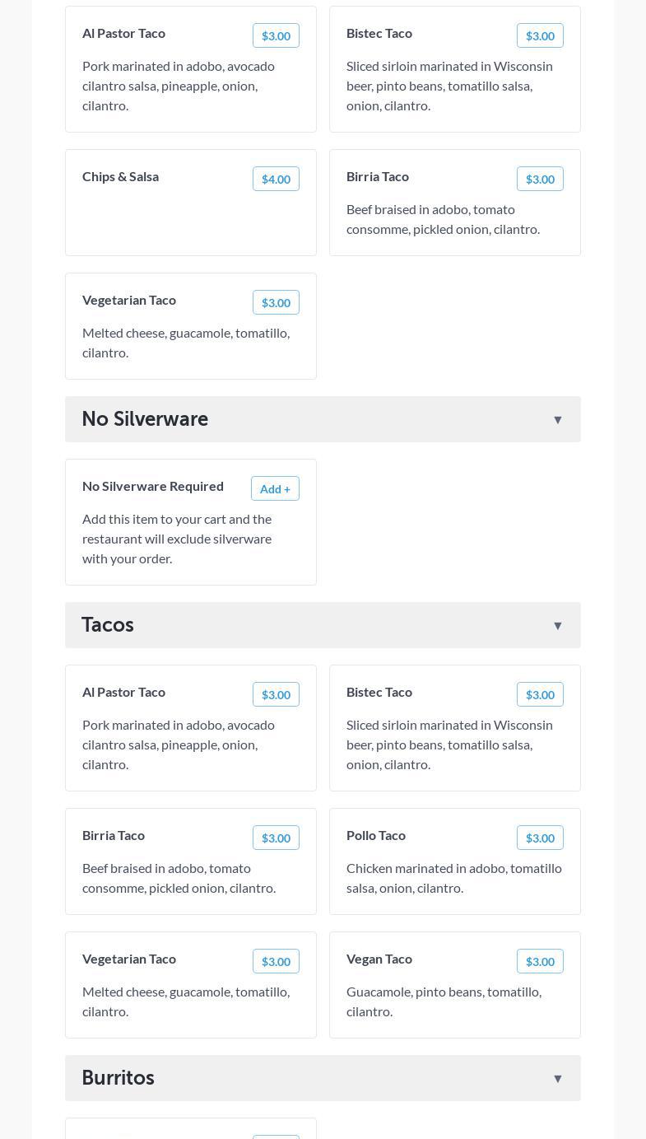This screenshot has height=1139, width=646.
Task: Click $3.00 price on Pollo Taco
Action: pos(540,838)
